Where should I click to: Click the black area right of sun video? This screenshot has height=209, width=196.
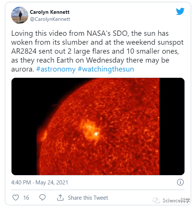(x=172, y=126)
